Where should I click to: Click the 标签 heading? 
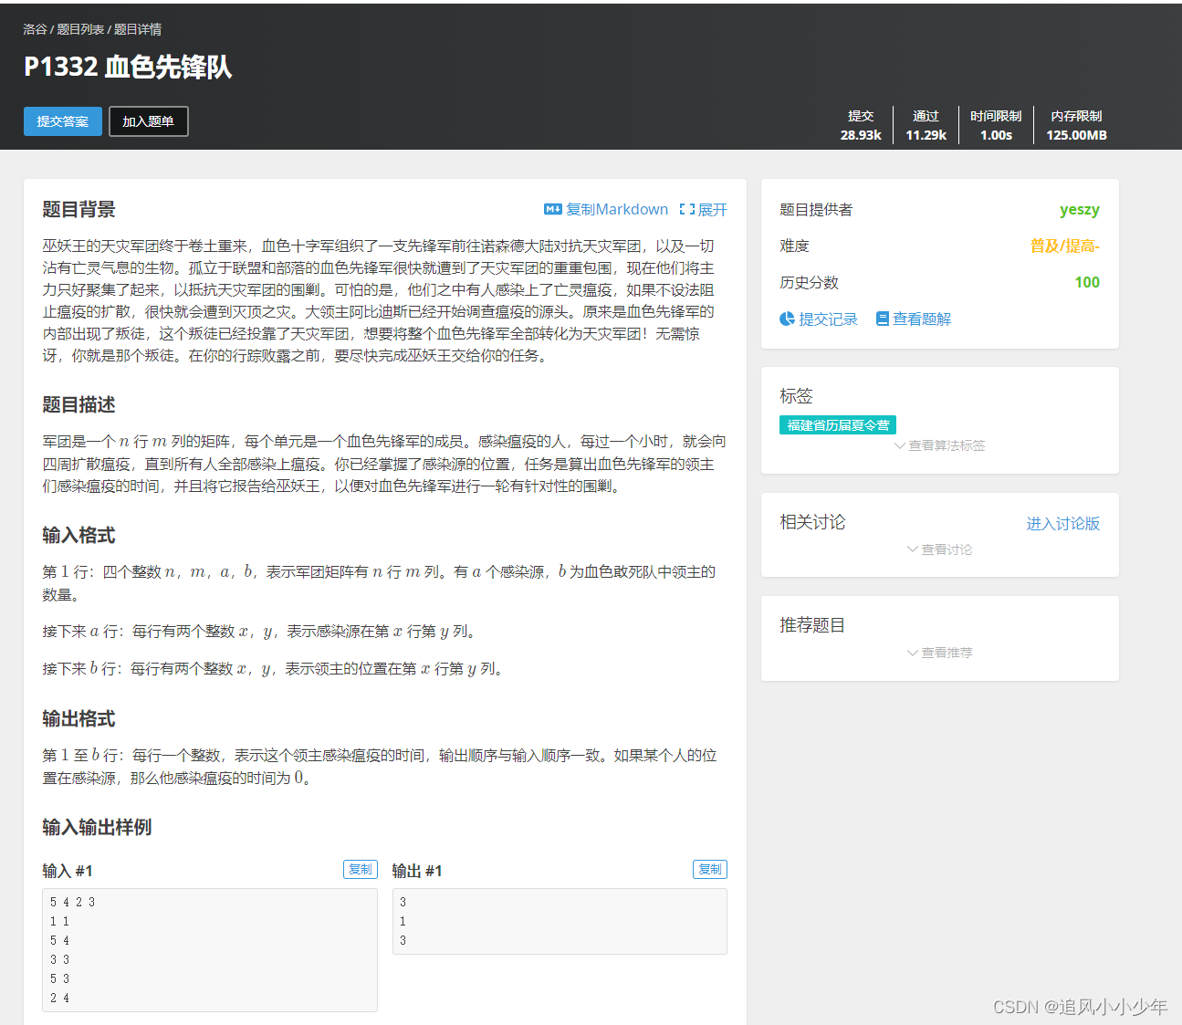click(x=796, y=396)
